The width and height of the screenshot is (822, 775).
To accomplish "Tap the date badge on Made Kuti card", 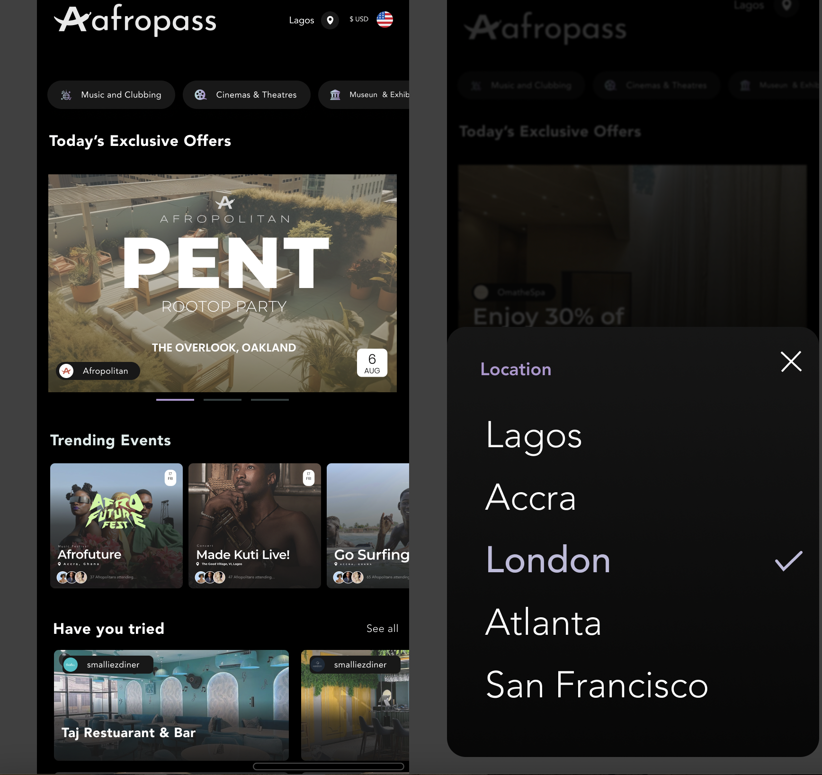I will coord(309,478).
